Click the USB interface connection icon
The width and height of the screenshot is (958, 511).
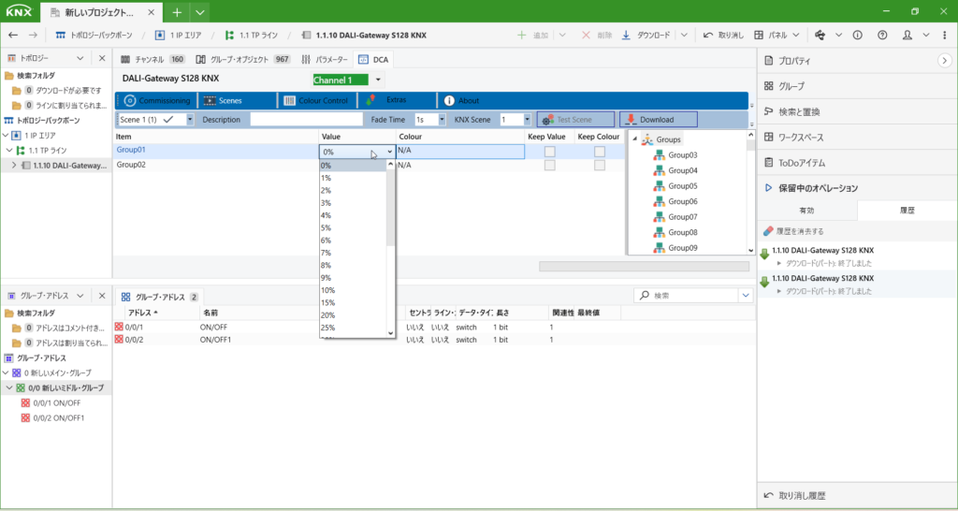coord(820,36)
